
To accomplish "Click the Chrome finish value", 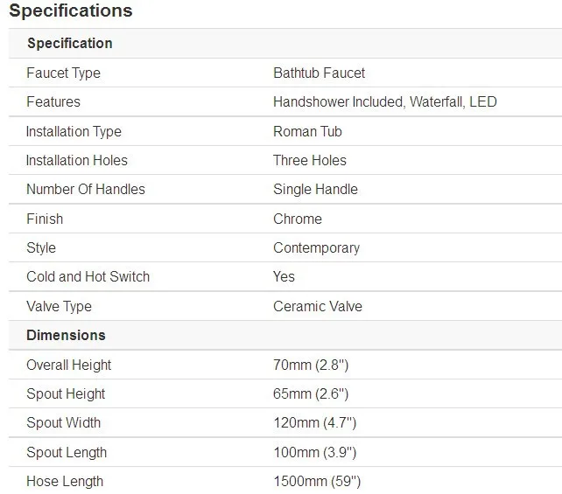I will pyautogui.click(x=298, y=219).
